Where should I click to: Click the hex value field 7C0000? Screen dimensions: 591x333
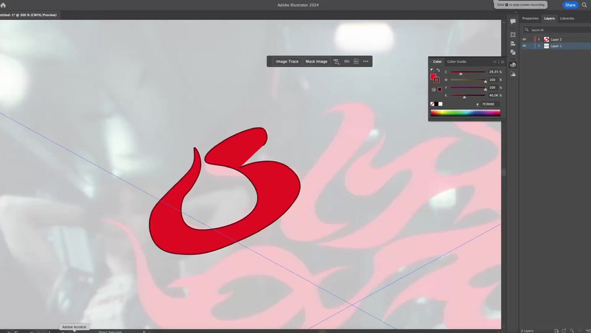point(490,104)
